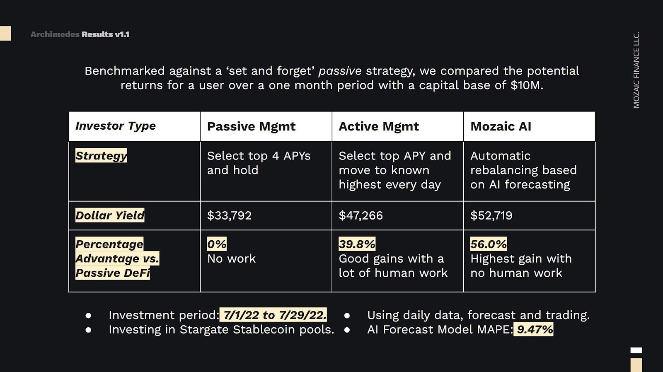Image resolution: width=663 pixels, height=372 pixels.
Task: Click the "Archimedes Results v1.1" heading
Action: coord(80,34)
